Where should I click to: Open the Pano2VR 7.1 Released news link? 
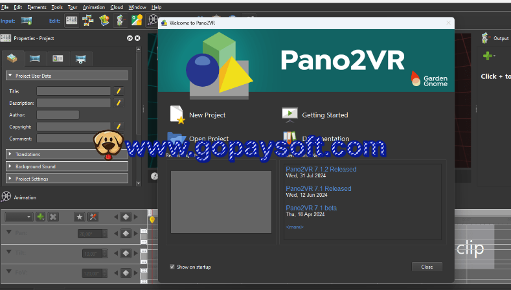point(319,188)
